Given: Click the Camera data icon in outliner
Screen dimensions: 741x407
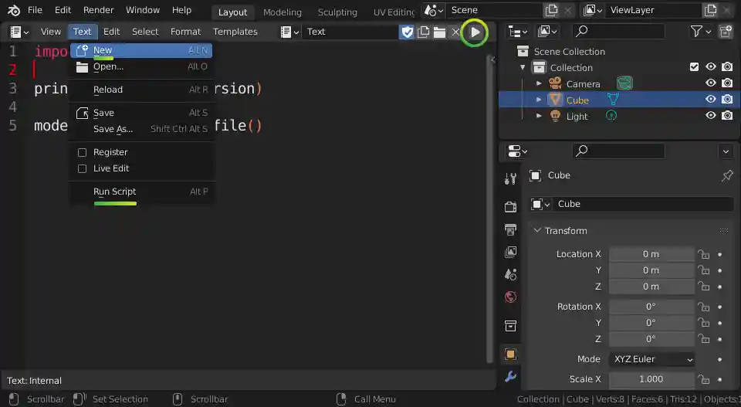Looking at the screenshot, I should 624,83.
